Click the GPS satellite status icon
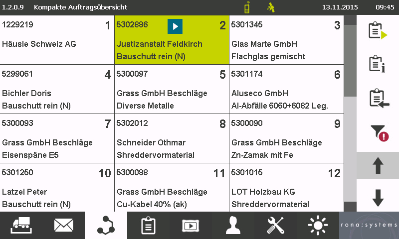The height and width of the screenshot is (239, 399). pos(271,7)
